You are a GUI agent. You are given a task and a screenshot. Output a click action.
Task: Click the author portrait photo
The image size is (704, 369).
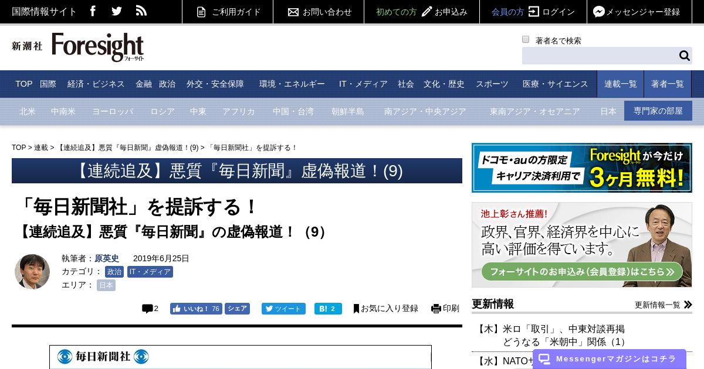pyautogui.click(x=32, y=272)
